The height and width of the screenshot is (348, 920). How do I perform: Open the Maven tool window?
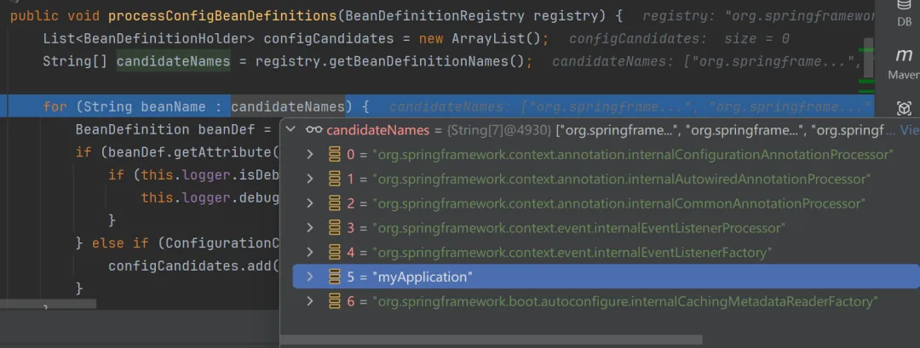(904, 62)
